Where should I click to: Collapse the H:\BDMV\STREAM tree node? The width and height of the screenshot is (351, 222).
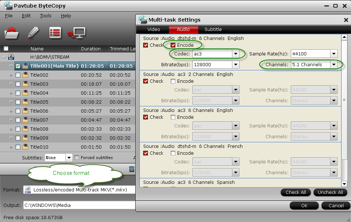[x=4, y=57]
